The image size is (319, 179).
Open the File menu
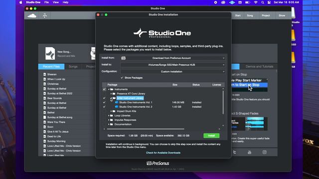46,2
